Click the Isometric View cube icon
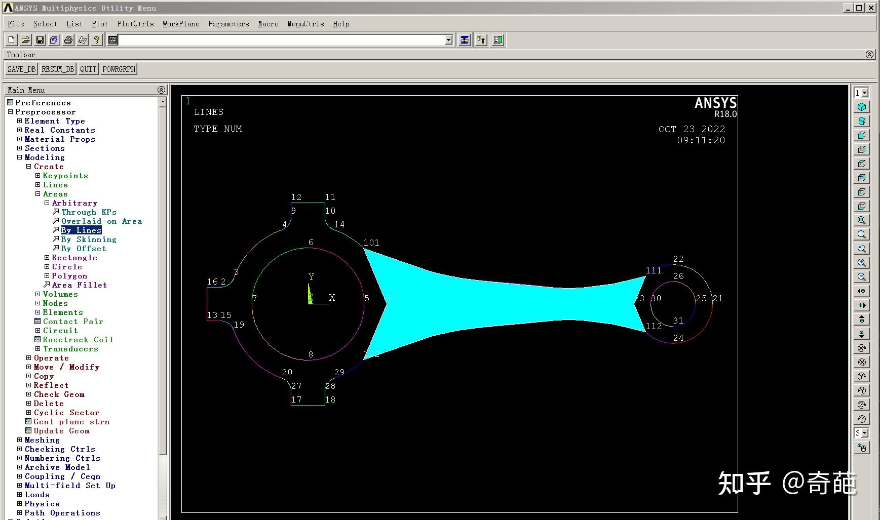This screenshot has height=520, width=880. tap(861, 107)
